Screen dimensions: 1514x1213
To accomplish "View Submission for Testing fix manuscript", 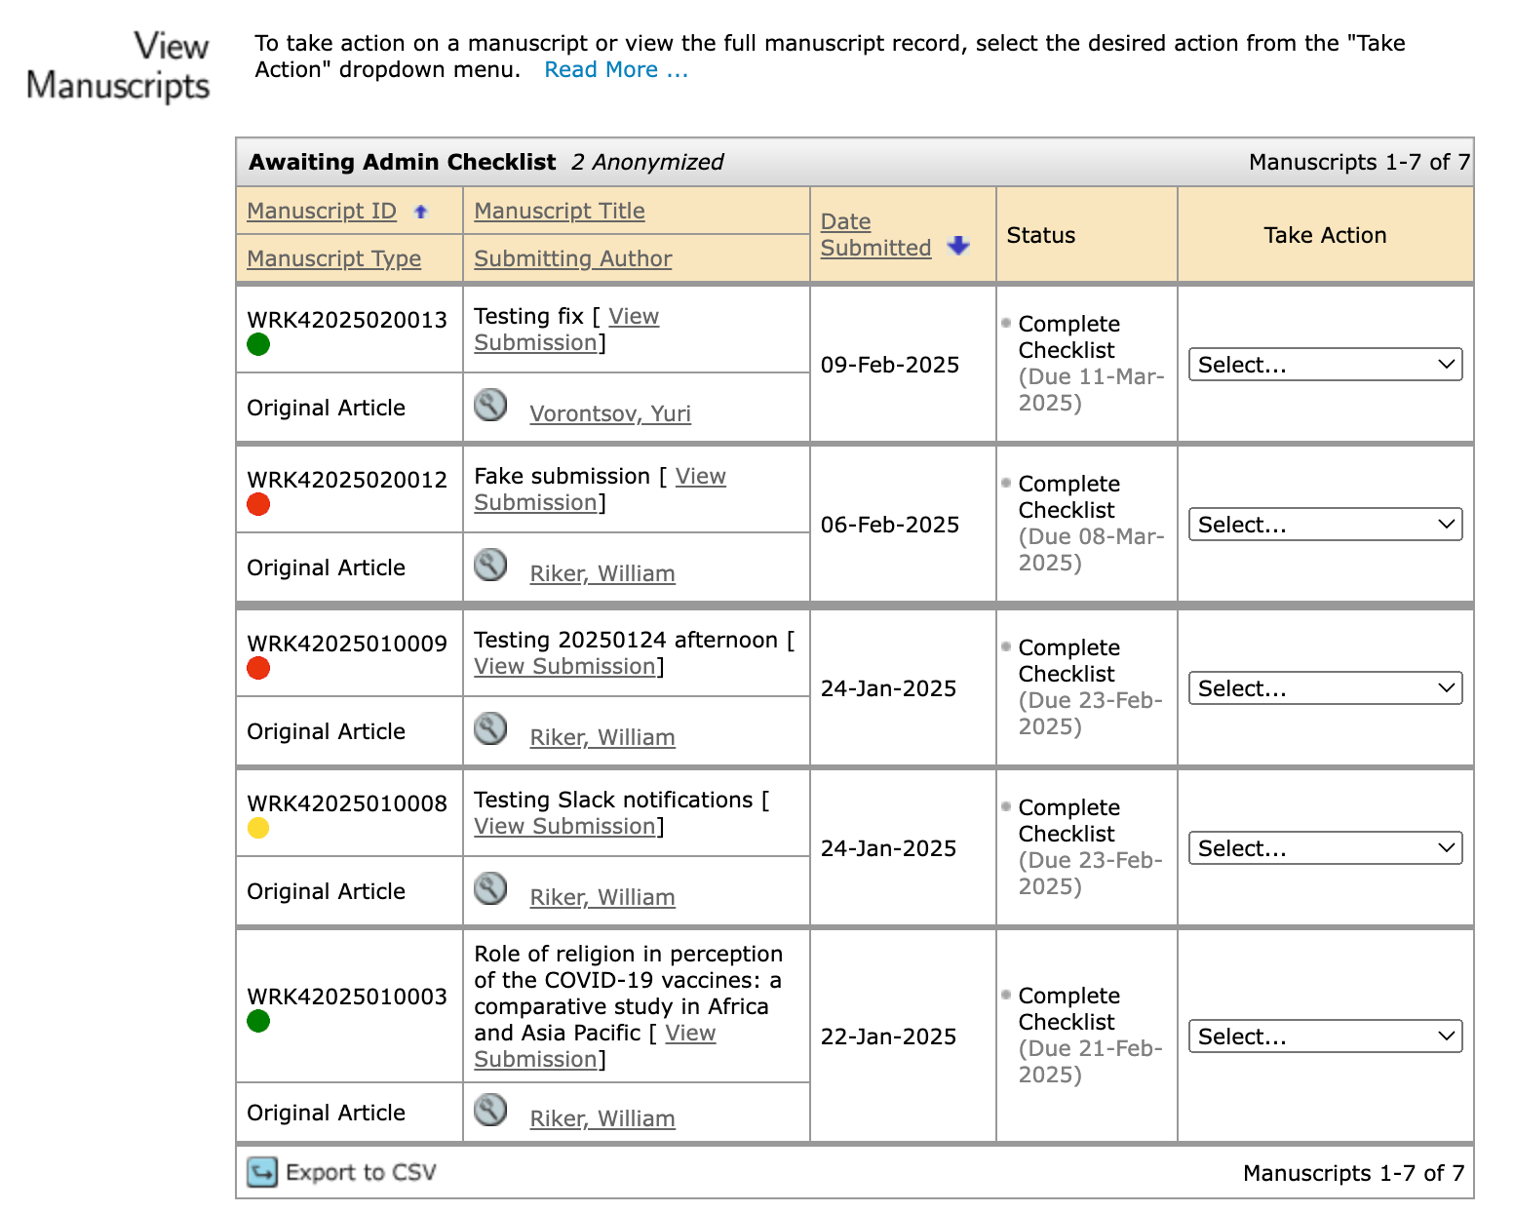I will (x=634, y=317).
